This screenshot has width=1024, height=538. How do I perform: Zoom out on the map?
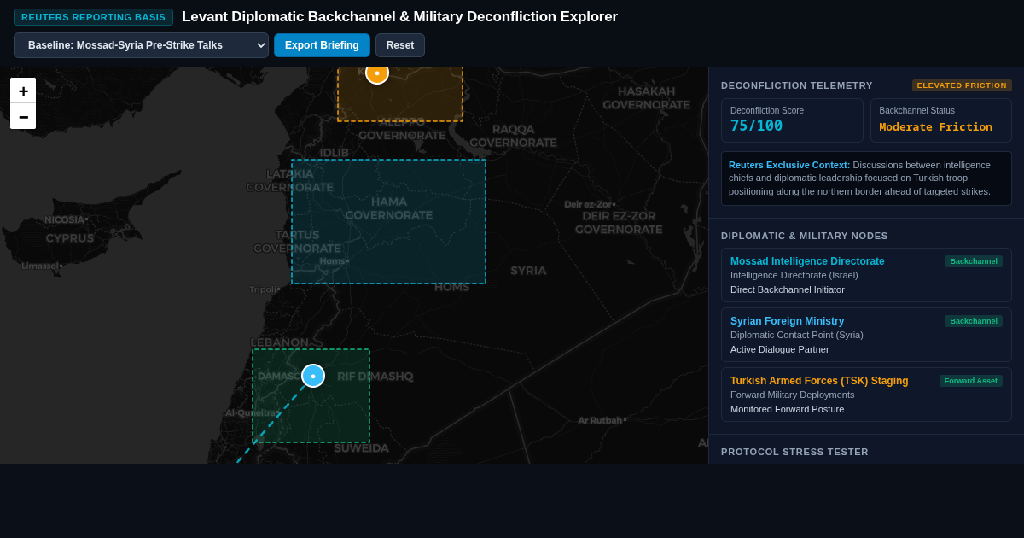[23, 116]
